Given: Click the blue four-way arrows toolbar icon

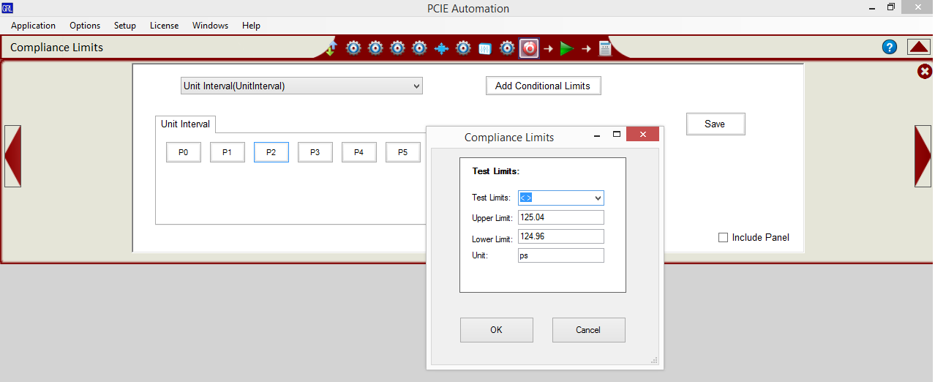Looking at the screenshot, I should click(441, 48).
